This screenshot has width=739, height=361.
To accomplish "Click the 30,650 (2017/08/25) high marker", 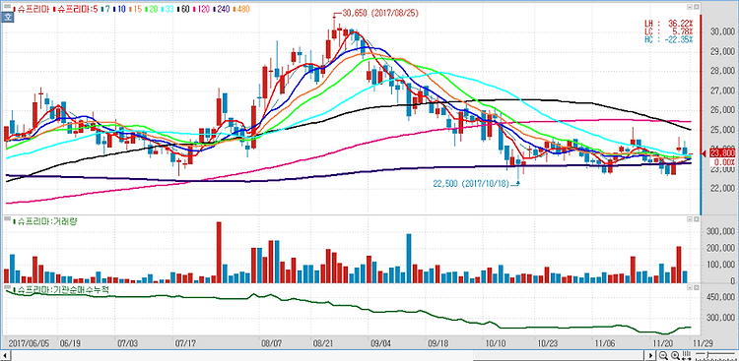I will click(x=380, y=14).
